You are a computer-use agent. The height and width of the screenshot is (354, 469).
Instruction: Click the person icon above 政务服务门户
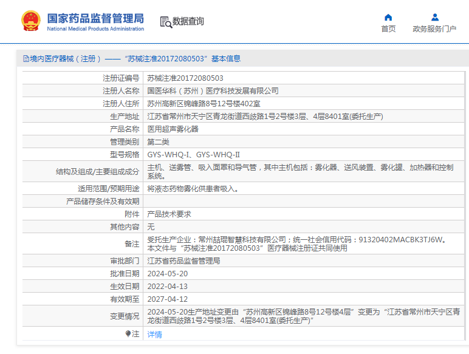[434, 17]
